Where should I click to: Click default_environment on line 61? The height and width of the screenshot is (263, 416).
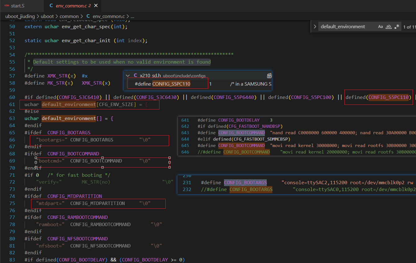pos(69,104)
